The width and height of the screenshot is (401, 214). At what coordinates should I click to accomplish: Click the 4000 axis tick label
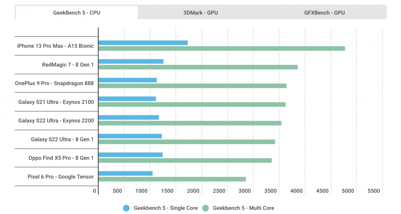(x=296, y=191)
